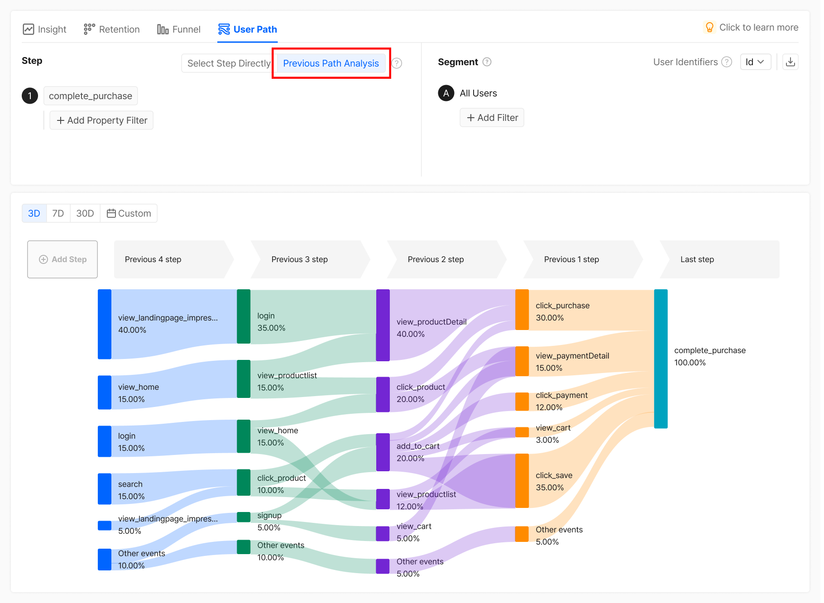Switch to the Retention tab
The height and width of the screenshot is (603, 824).
pos(112,29)
